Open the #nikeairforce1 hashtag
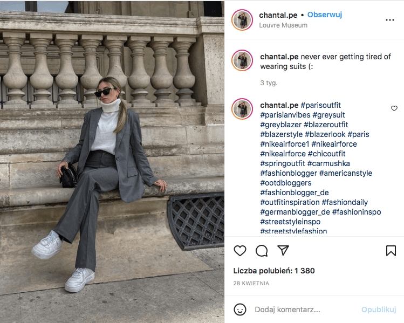This screenshot has height=323, width=404. (x=284, y=144)
